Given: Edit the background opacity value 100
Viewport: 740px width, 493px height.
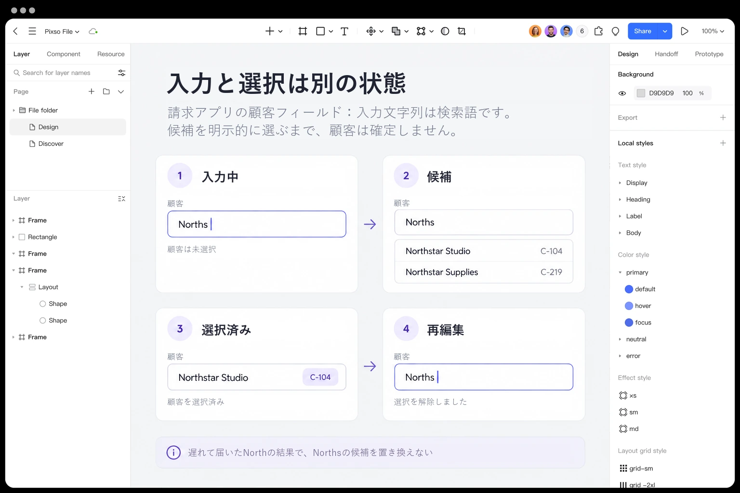Looking at the screenshot, I should pyautogui.click(x=687, y=93).
